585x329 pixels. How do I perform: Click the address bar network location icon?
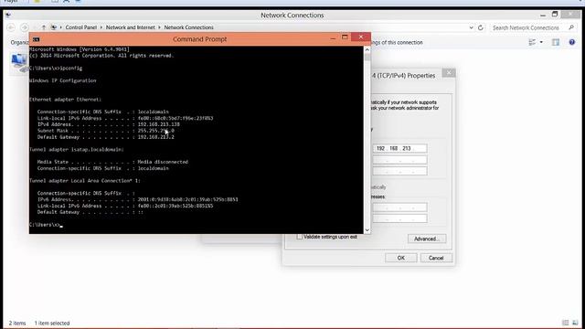pos(54,27)
